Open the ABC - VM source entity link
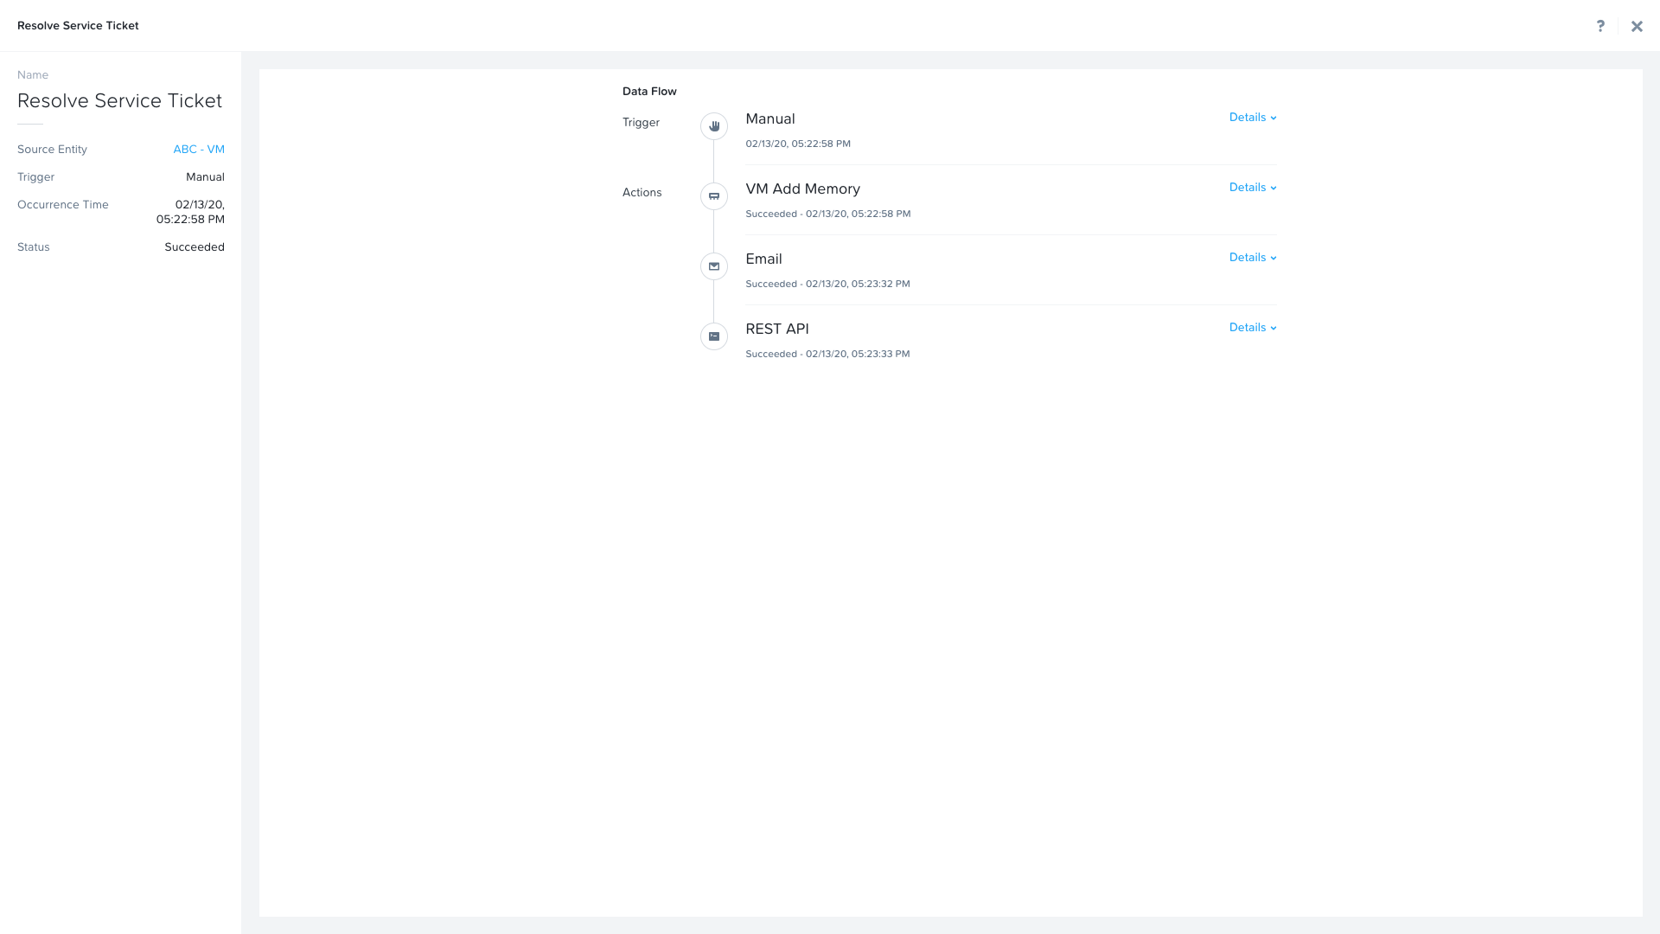This screenshot has height=934, width=1660. click(199, 150)
